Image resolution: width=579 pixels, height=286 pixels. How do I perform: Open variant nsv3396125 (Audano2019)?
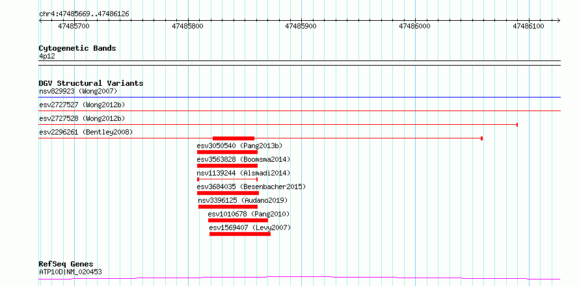(x=243, y=200)
